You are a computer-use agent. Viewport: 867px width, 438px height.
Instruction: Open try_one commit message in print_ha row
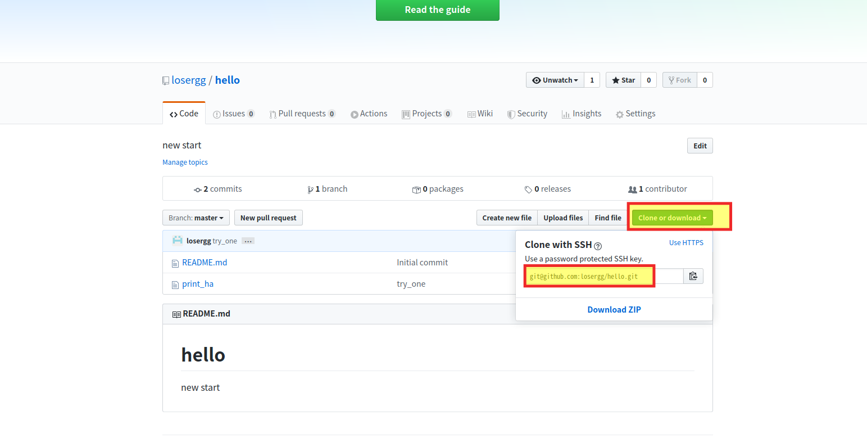point(411,284)
